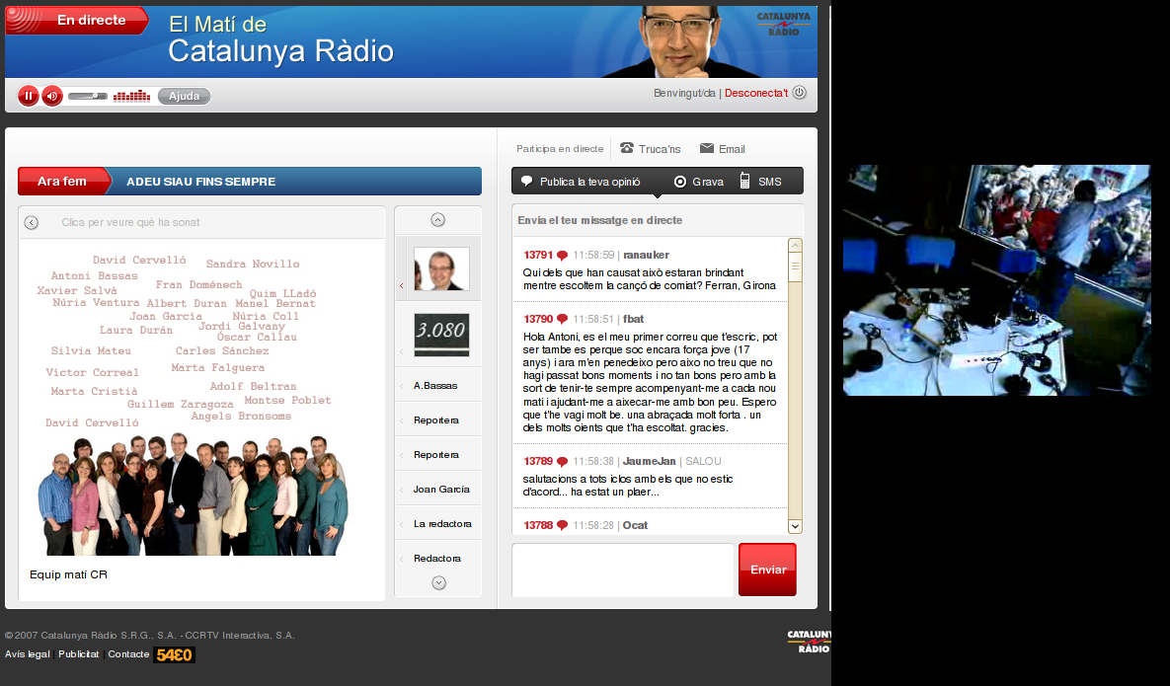The height and width of the screenshot is (686, 1170).
Task: Click the Desconecta't link
Action: [756, 93]
